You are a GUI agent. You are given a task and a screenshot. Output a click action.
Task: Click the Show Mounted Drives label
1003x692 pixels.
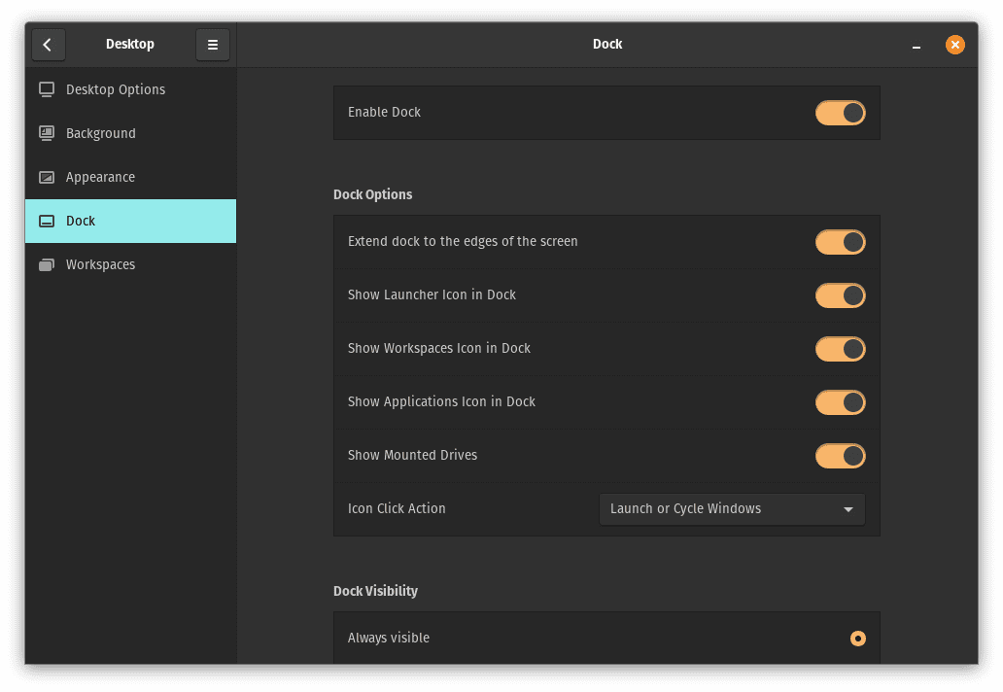tap(413, 456)
